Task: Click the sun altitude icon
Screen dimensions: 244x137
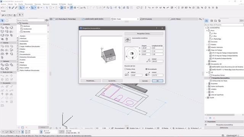Action: (x=127, y=74)
